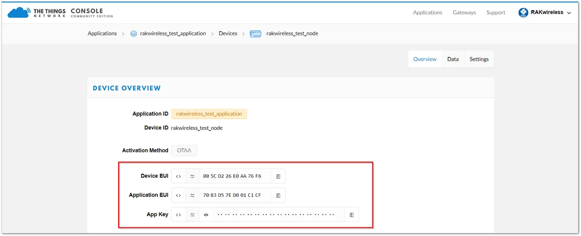Click the rakwireless_test_application ID tag

pyautogui.click(x=209, y=114)
